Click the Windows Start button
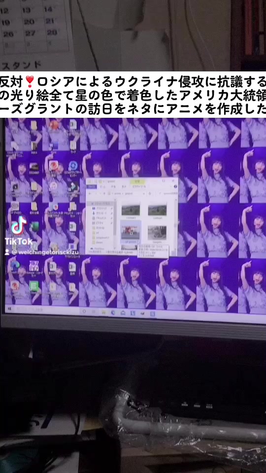 click(x=9, y=308)
